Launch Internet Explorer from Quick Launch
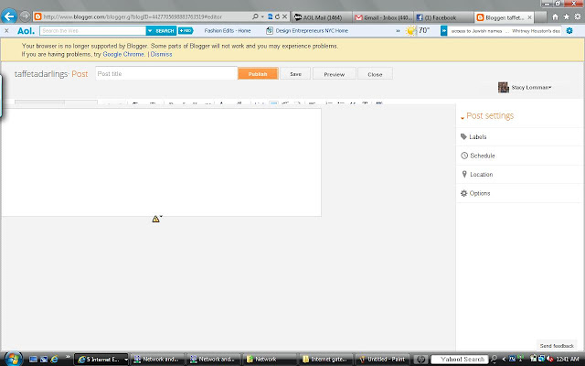The height and width of the screenshot is (366, 585). coord(55,359)
